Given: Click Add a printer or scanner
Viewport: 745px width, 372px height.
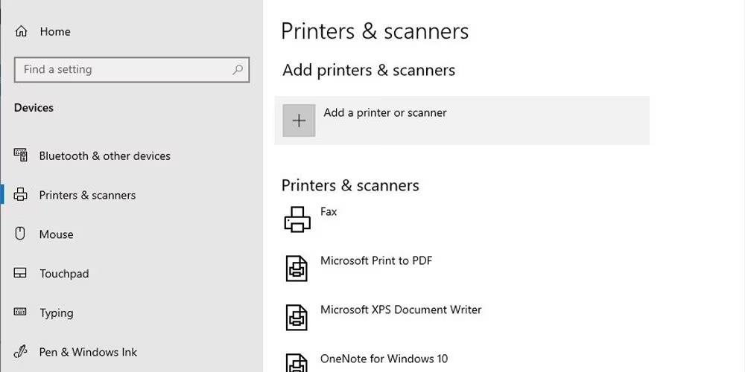Looking at the screenshot, I should [x=462, y=121].
